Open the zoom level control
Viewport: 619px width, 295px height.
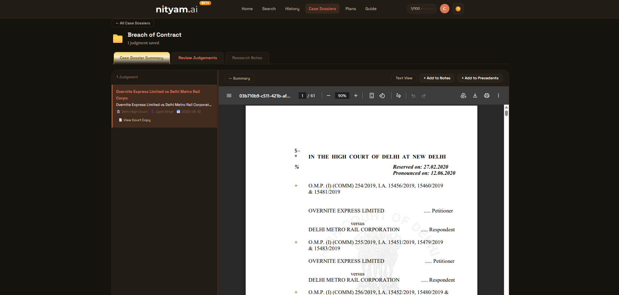point(342,96)
